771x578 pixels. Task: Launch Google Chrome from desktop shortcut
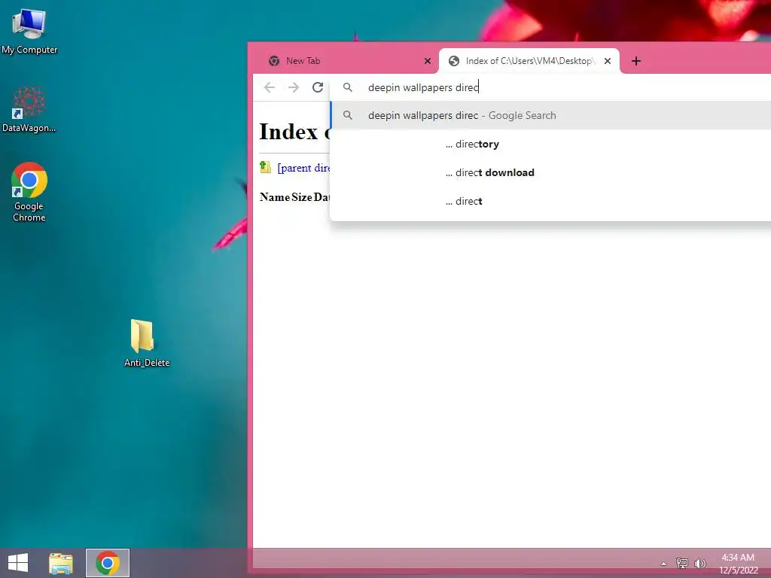coord(29,192)
